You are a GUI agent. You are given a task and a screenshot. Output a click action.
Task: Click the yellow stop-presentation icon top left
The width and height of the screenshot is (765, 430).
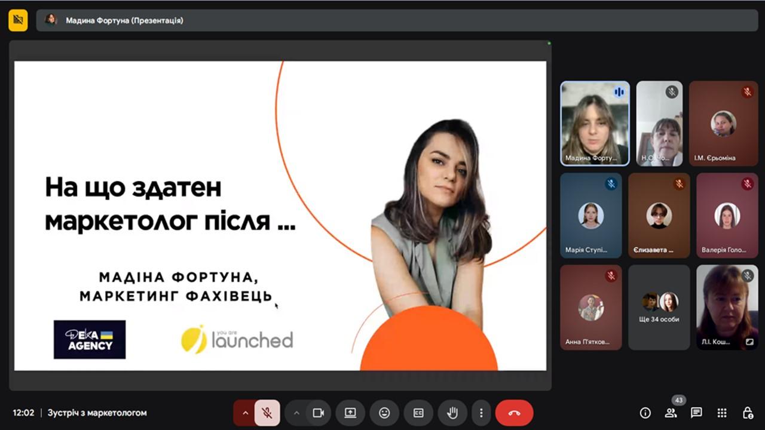pos(18,20)
